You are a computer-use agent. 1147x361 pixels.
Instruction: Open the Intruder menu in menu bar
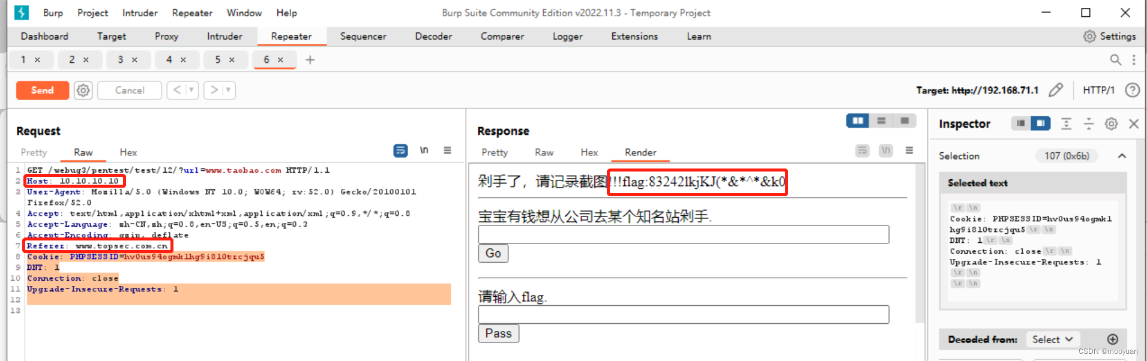(x=140, y=13)
